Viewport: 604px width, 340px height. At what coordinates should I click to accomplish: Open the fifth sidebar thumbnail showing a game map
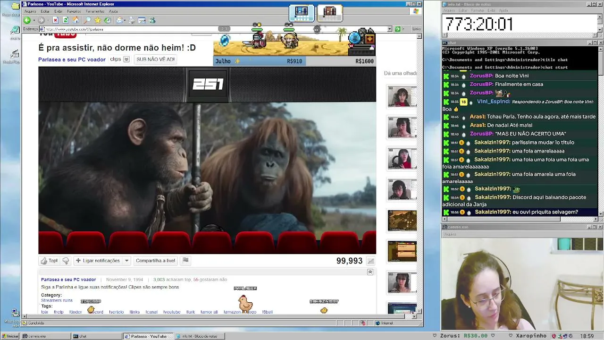point(402,221)
